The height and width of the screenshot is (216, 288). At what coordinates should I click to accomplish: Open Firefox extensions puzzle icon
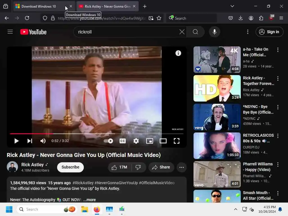point(261,18)
